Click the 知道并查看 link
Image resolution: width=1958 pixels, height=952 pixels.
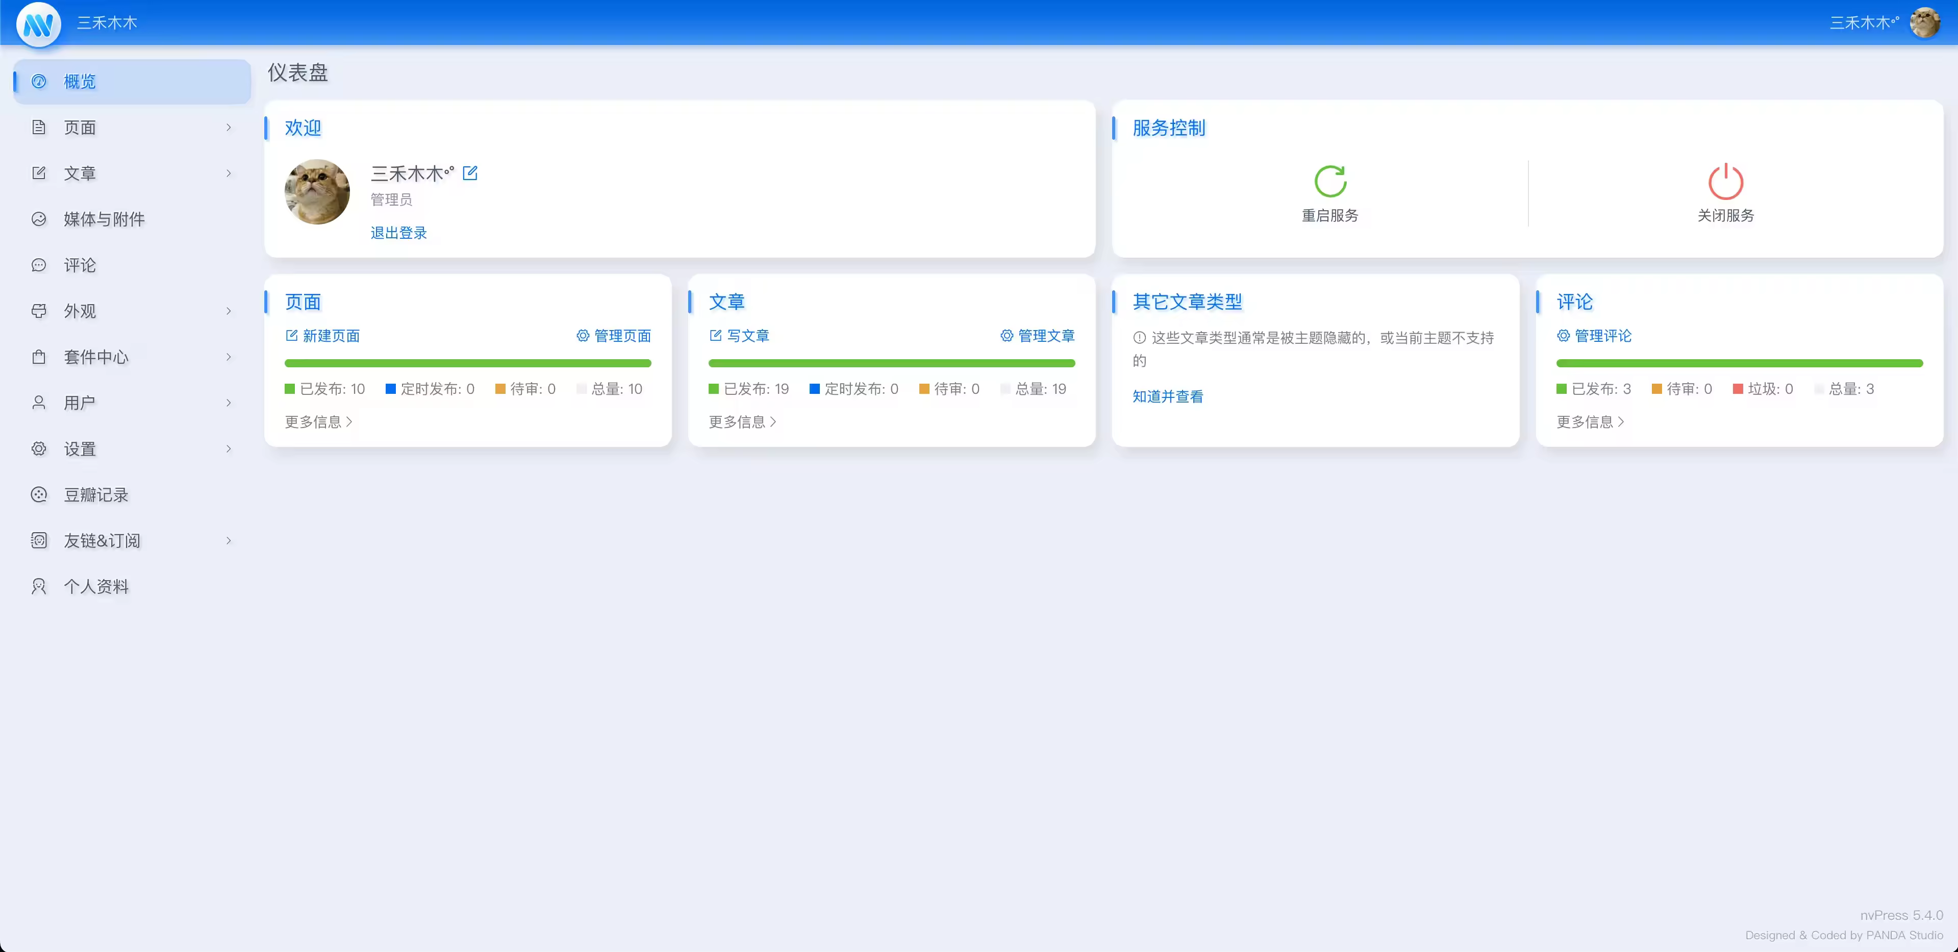(x=1168, y=396)
